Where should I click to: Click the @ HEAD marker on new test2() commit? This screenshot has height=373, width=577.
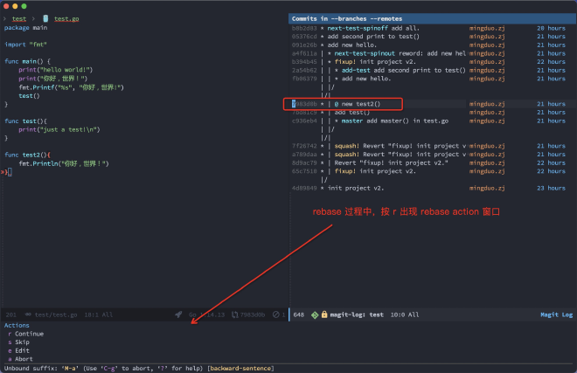click(334, 104)
